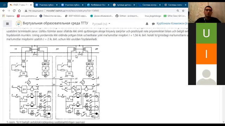Click the presenter webcam video thumbnail

[206, 13]
